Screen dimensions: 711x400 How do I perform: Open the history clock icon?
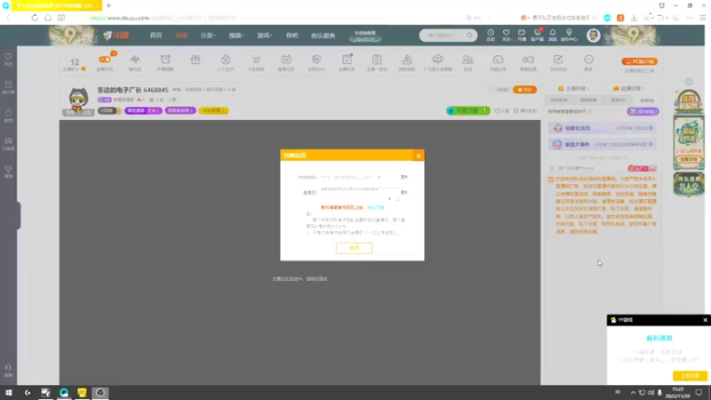(x=491, y=35)
